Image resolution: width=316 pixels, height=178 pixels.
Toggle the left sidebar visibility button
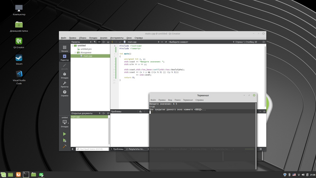(73, 149)
